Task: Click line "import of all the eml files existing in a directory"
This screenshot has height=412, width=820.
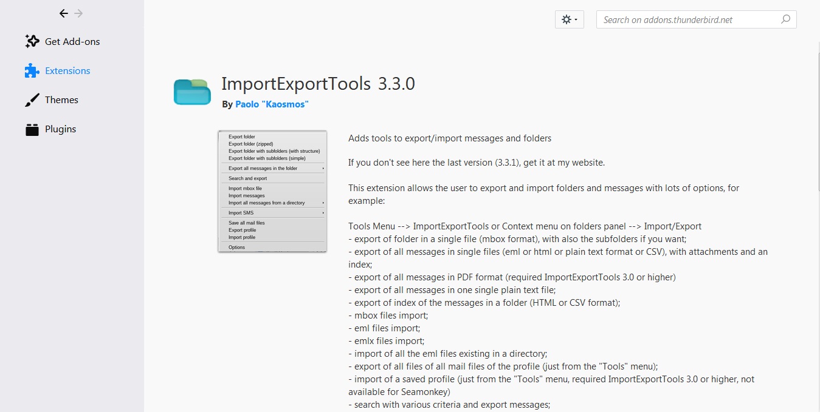Action: [x=448, y=354]
